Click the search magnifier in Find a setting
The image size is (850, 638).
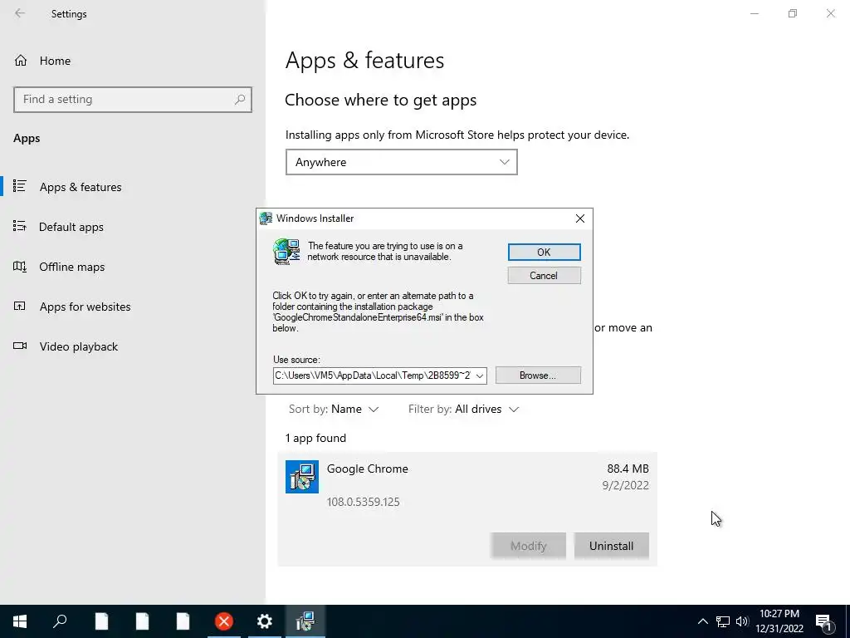(240, 100)
